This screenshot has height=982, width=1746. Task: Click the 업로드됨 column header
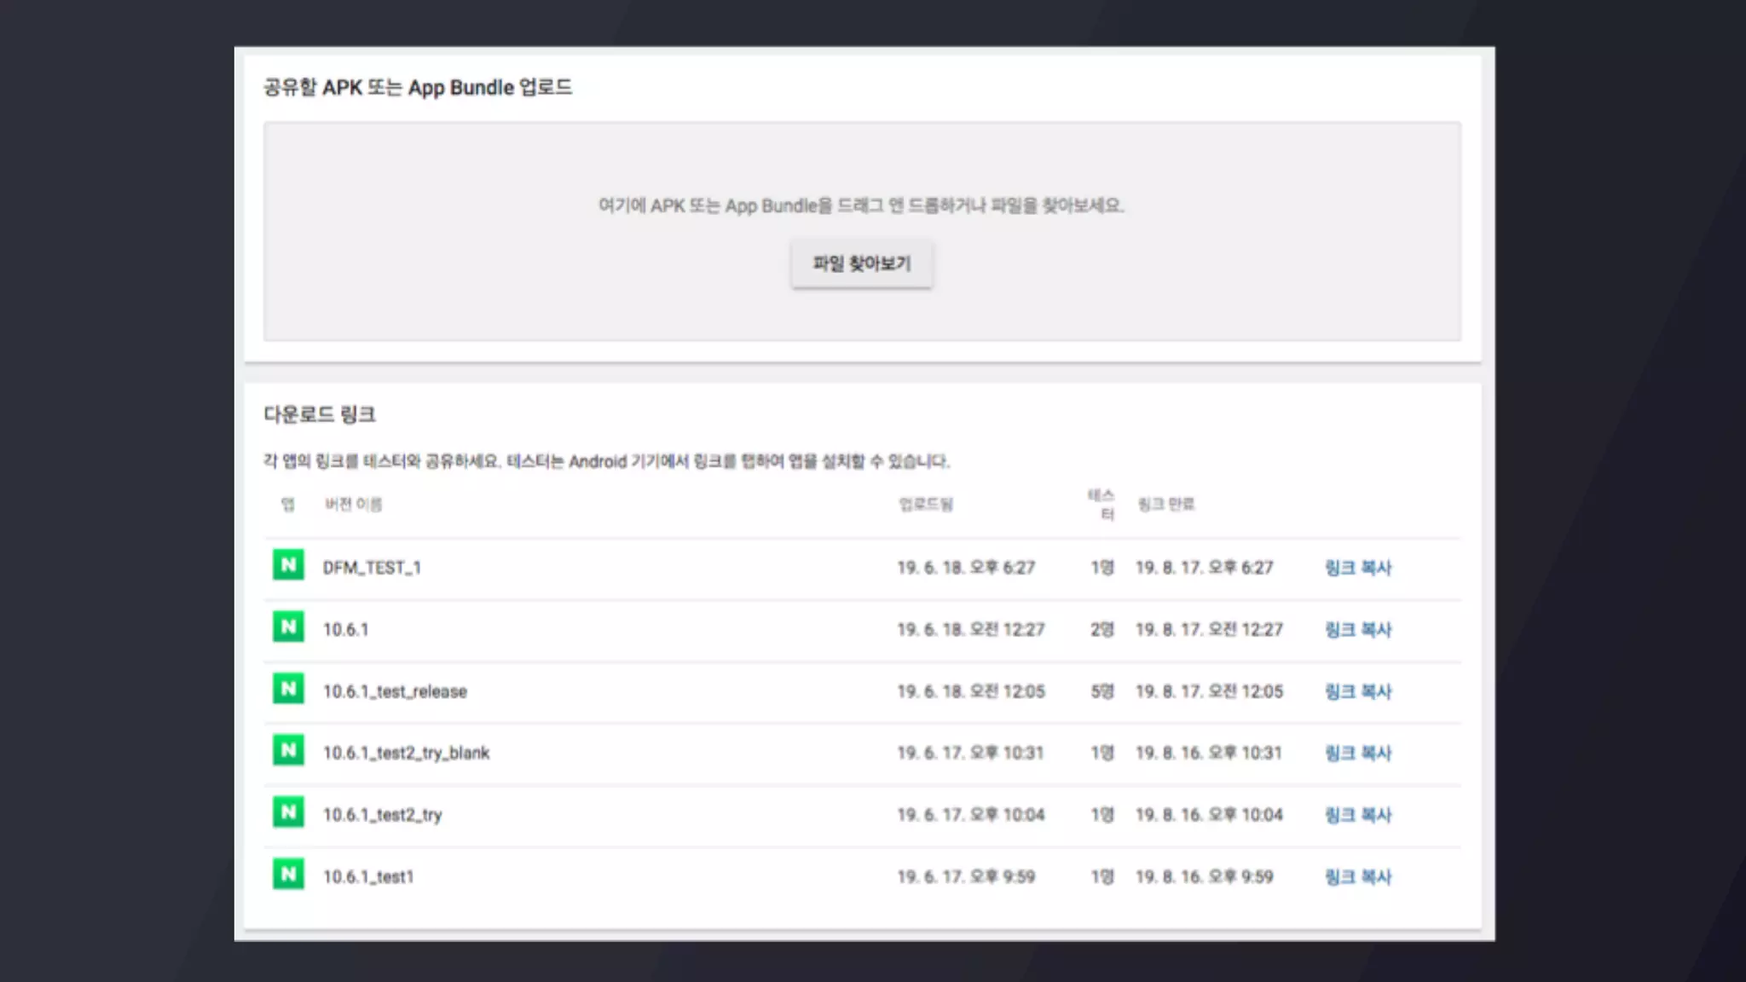click(x=926, y=505)
